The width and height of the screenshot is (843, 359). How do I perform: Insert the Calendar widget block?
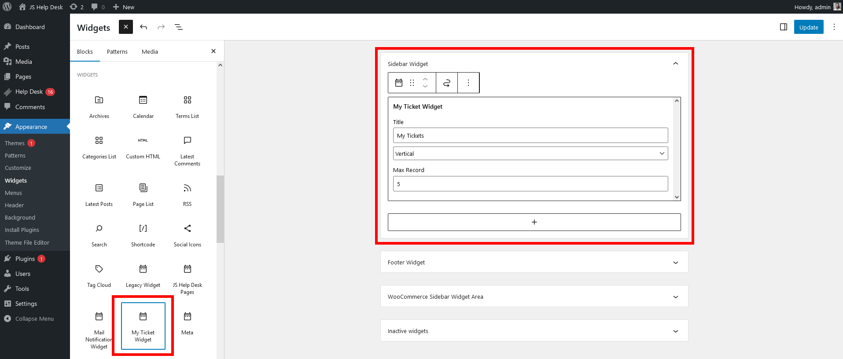click(143, 106)
